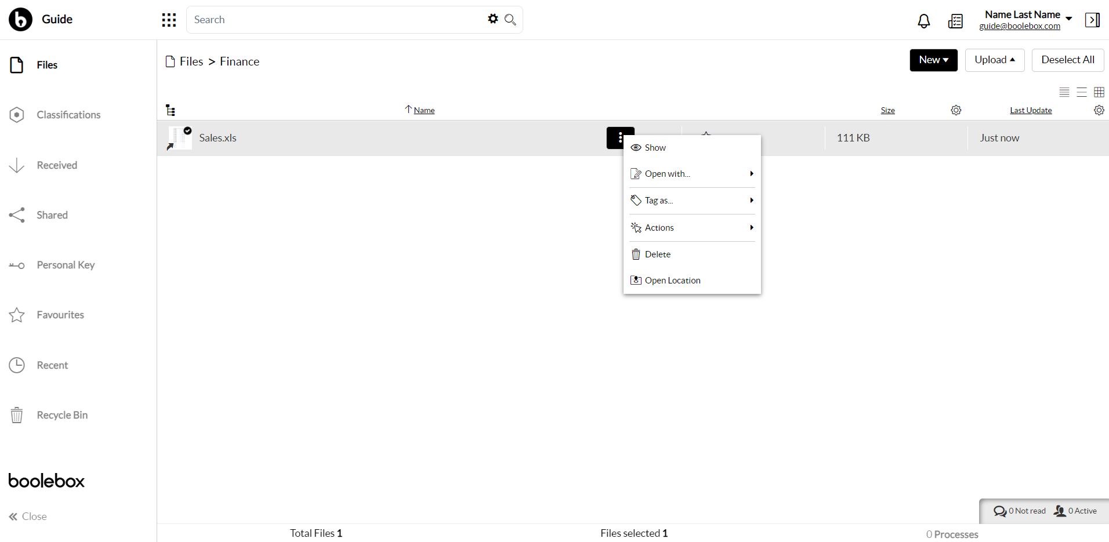Click Finance in the breadcrumb

(x=240, y=61)
